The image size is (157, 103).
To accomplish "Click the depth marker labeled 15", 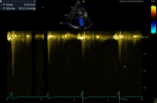I will (61, 23).
